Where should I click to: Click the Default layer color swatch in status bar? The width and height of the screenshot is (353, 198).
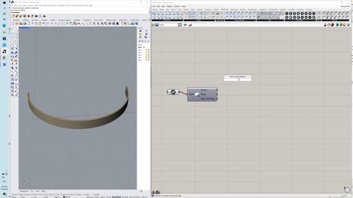tap(64, 197)
